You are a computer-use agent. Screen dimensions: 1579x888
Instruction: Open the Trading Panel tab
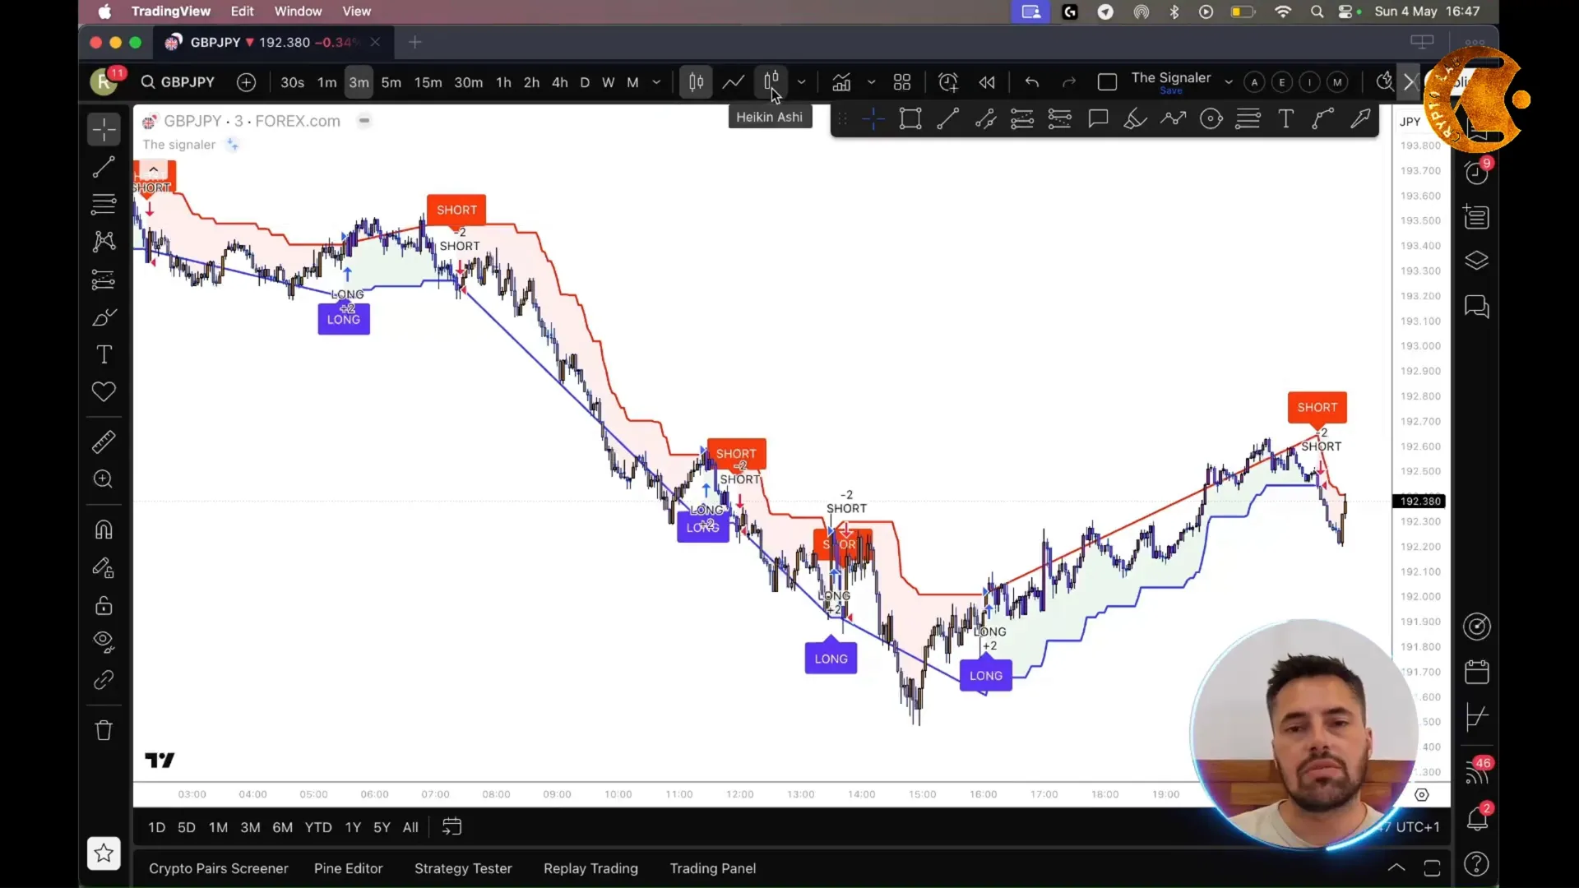click(x=713, y=868)
